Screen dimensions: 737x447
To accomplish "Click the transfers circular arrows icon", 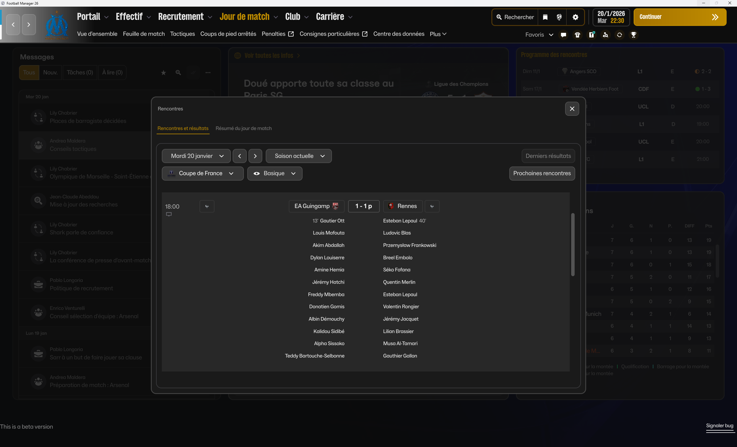I will click(x=619, y=35).
